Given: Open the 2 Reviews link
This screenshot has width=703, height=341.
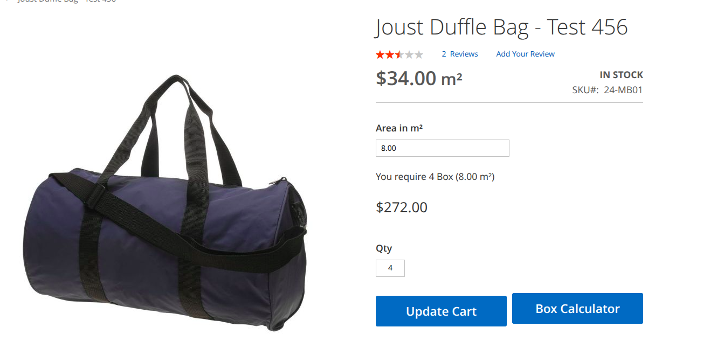Looking at the screenshot, I should [x=460, y=54].
